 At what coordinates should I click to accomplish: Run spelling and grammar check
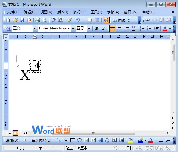[x=53, y=20]
